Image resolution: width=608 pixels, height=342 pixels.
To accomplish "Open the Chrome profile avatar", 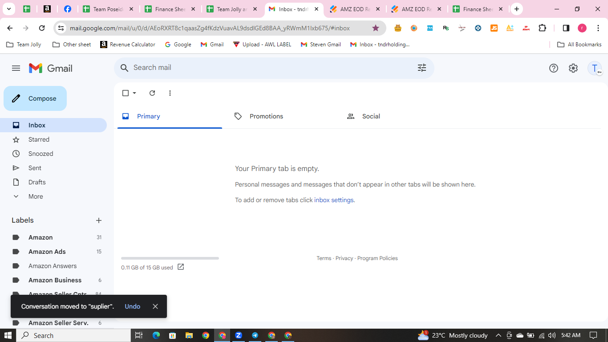I will 582,28.
